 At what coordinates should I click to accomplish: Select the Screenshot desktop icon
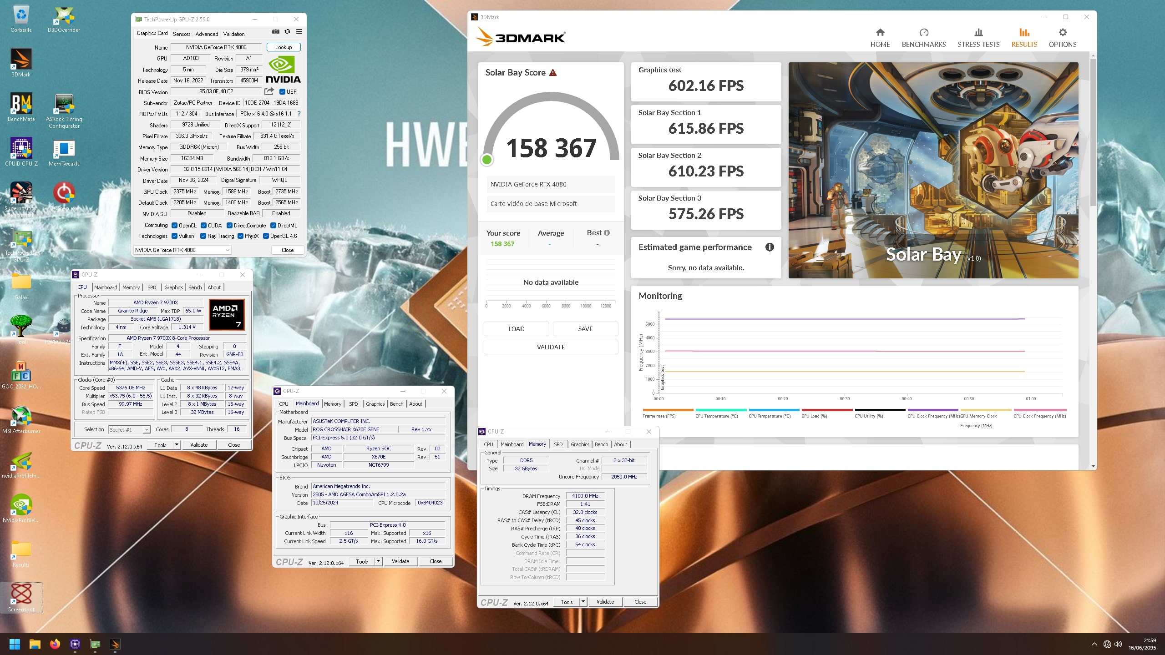pyautogui.click(x=21, y=598)
